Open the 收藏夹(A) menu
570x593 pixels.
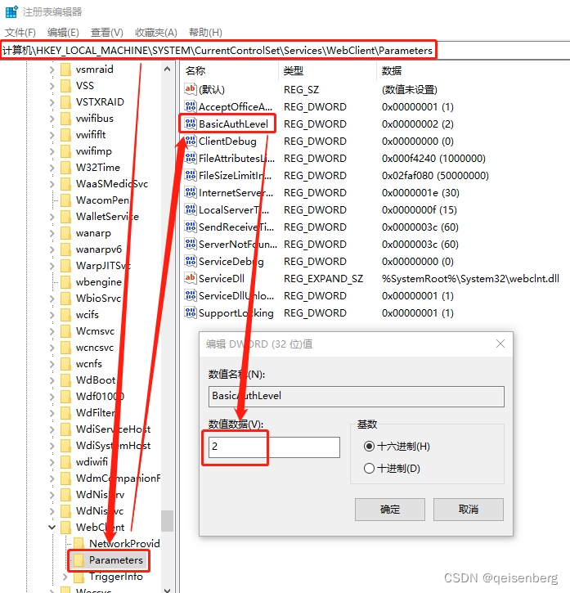click(156, 33)
